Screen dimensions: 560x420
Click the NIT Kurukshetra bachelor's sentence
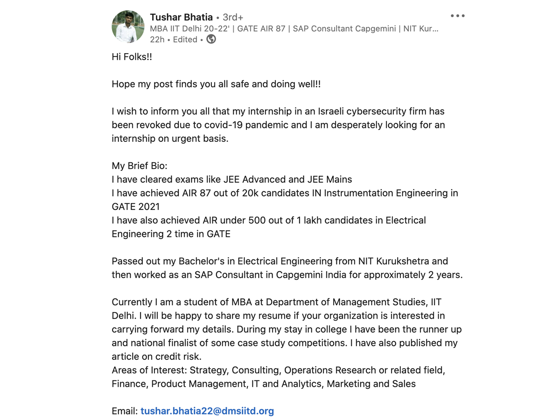click(x=280, y=261)
